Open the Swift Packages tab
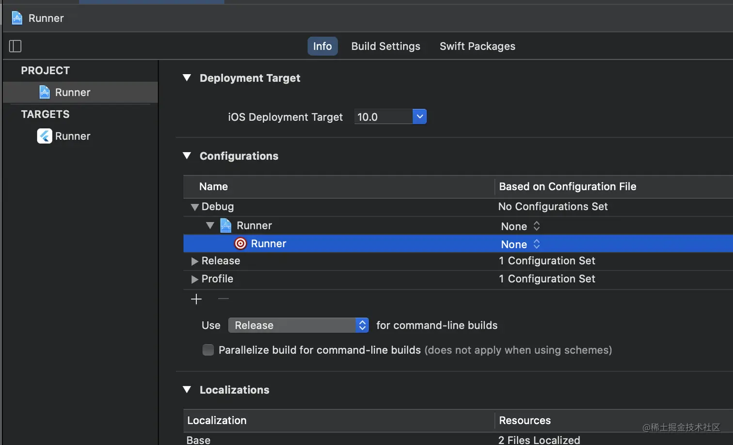The width and height of the screenshot is (733, 445). (477, 46)
